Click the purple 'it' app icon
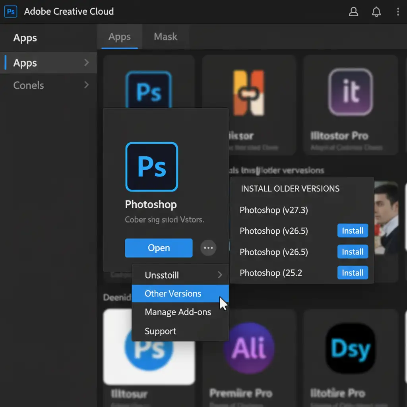The height and width of the screenshot is (407, 407). point(350,92)
